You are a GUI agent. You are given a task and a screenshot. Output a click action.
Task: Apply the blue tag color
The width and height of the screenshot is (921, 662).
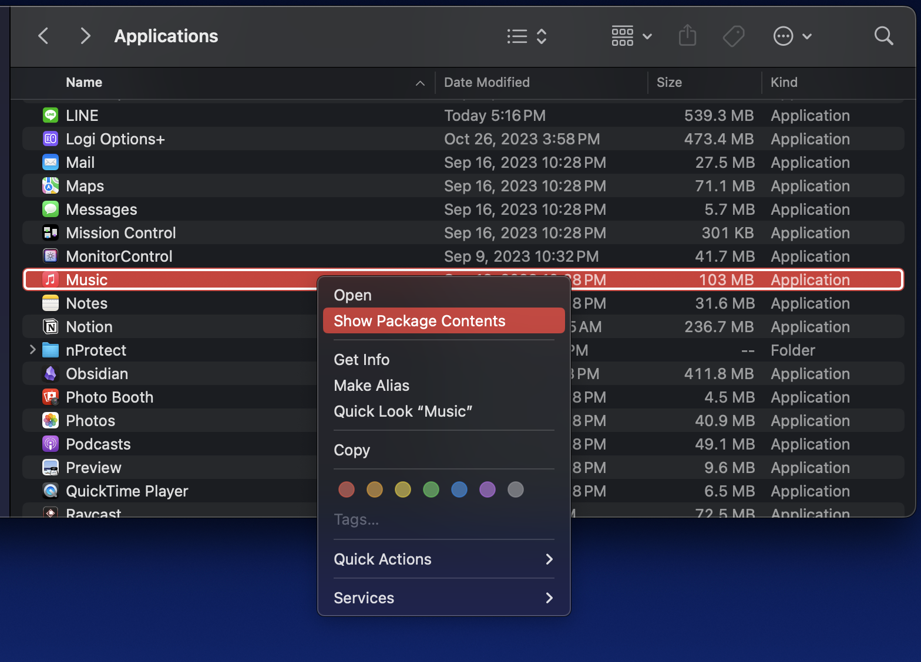click(459, 489)
